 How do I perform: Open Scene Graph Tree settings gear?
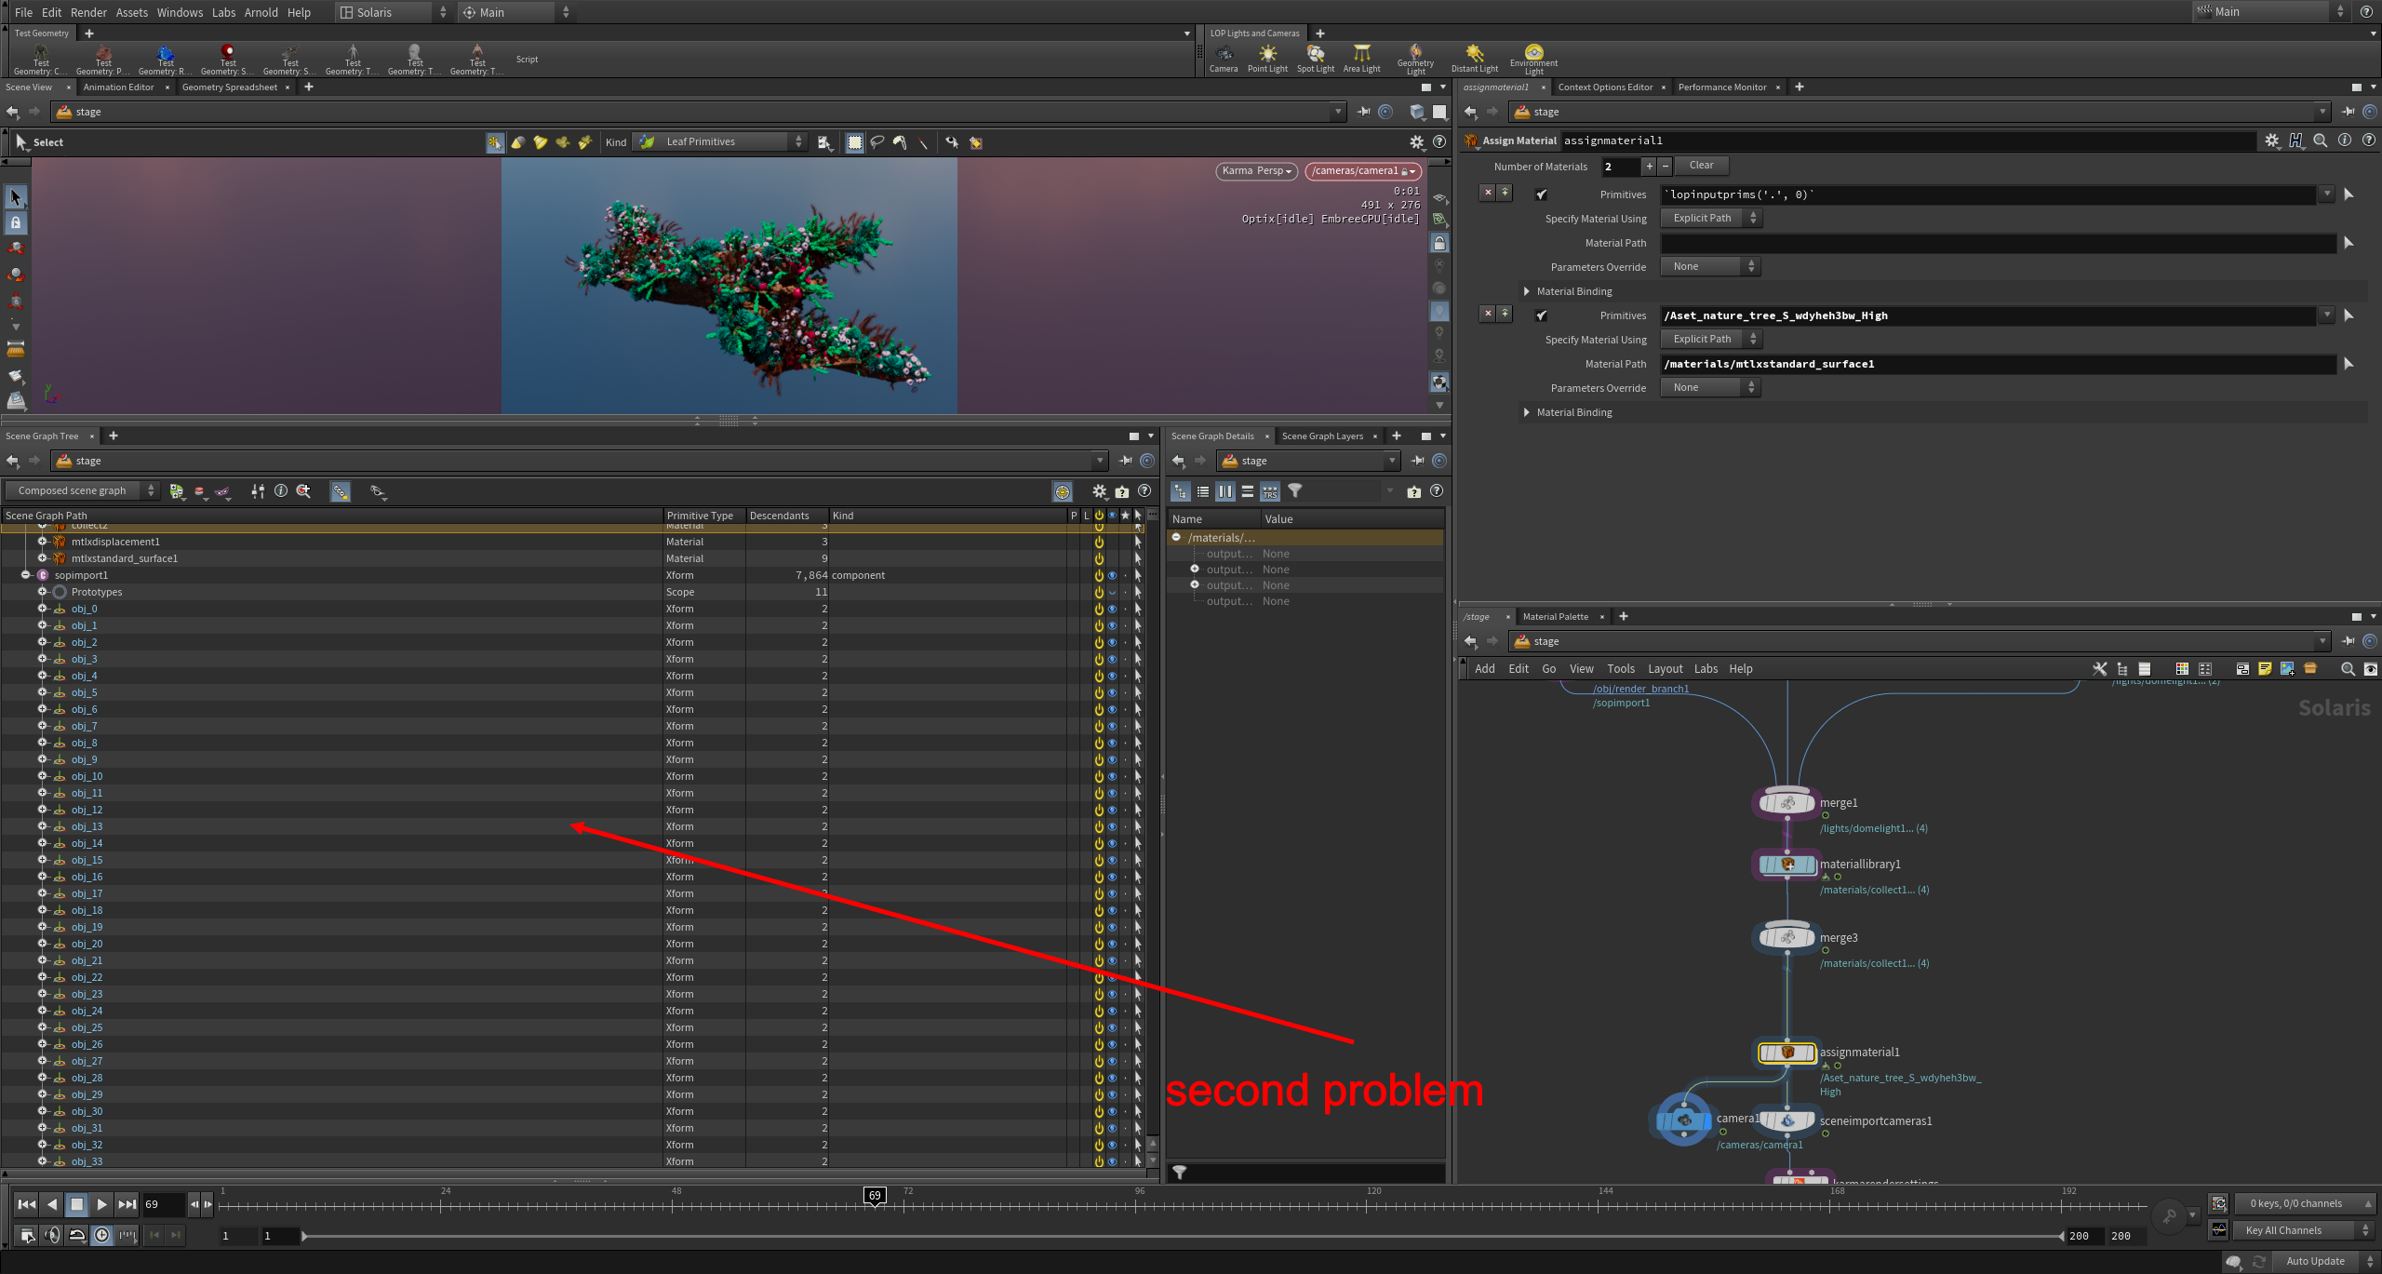pos(1099,491)
